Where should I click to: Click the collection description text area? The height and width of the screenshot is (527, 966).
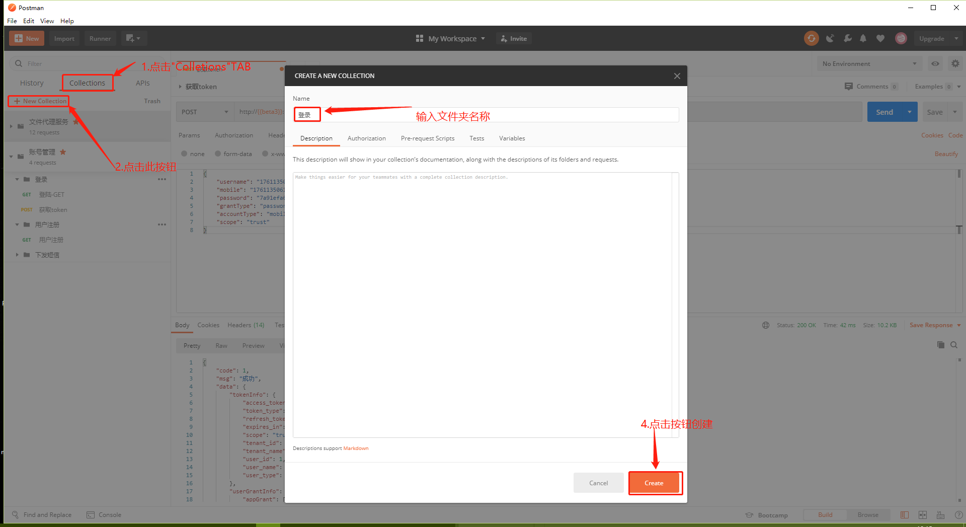[x=486, y=305]
